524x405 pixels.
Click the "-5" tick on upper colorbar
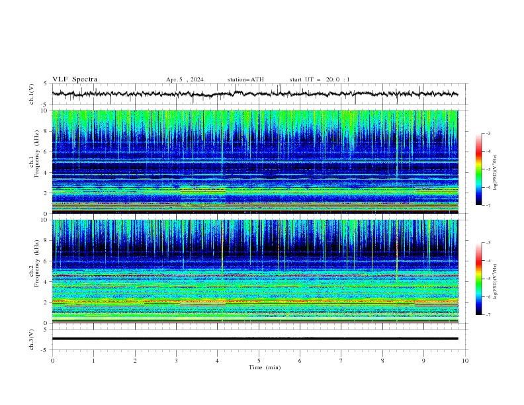click(488, 169)
